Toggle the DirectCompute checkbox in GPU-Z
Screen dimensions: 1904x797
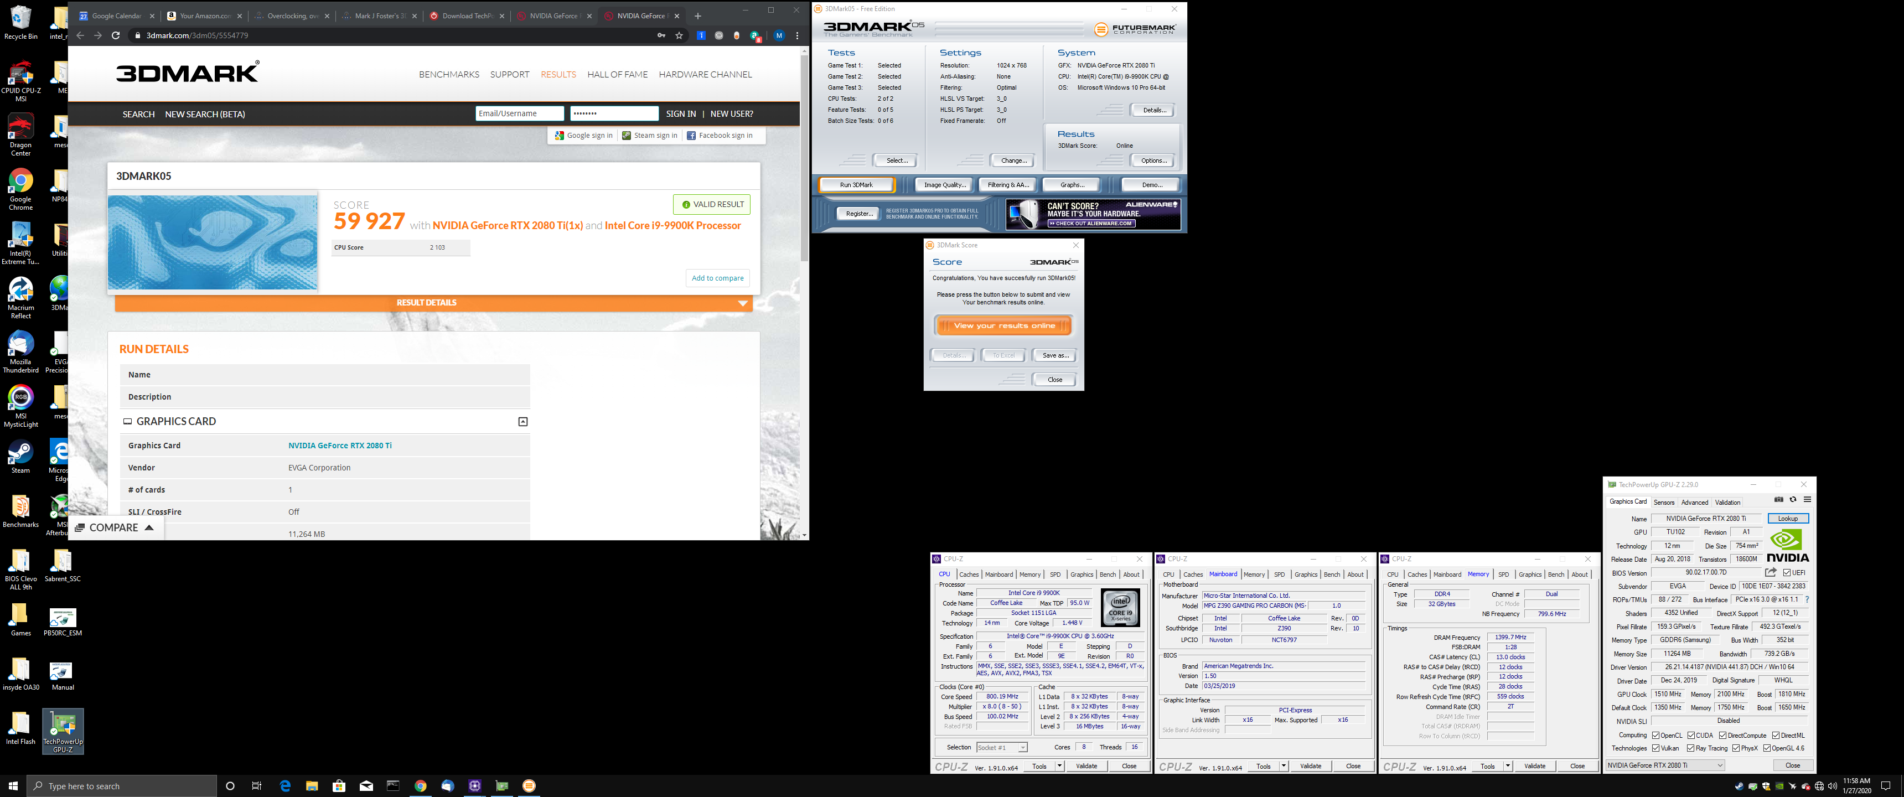pos(1723,735)
